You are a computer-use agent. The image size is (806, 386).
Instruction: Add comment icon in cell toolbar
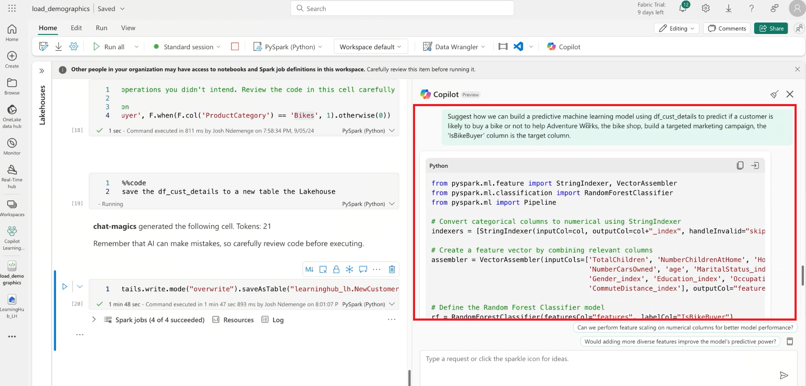click(x=363, y=269)
